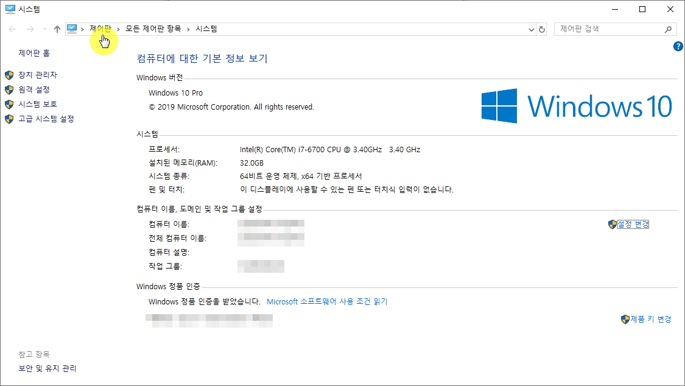The image size is (685, 386).
Task: Click 제품 키 변경 link
Action: pyautogui.click(x=651, y=319)
